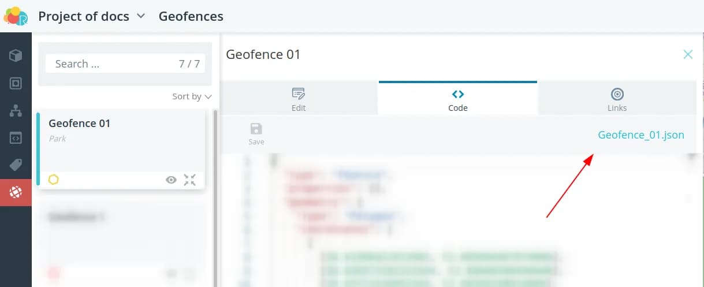Click the app logo in the header
704x287 pixels.
pyautogui.click(x=16, y=16)
